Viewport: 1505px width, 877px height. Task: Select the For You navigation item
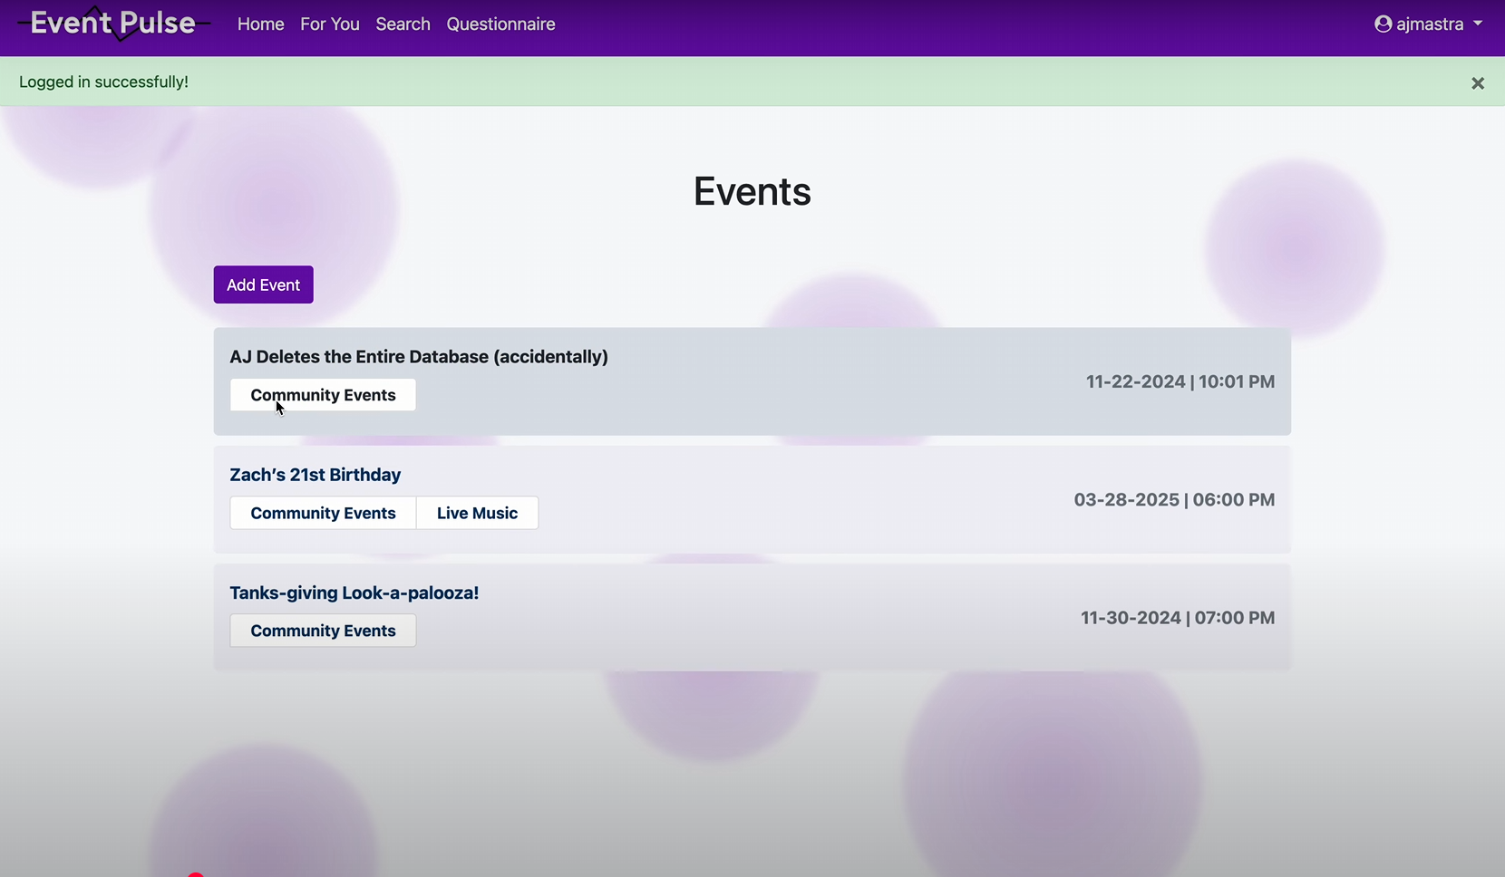[x=330, y=24]
